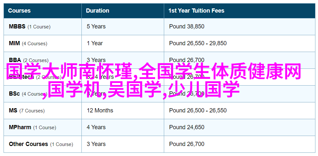Click the Pound 24,650 fee cell
318x156 pixels.
[186, 127]
